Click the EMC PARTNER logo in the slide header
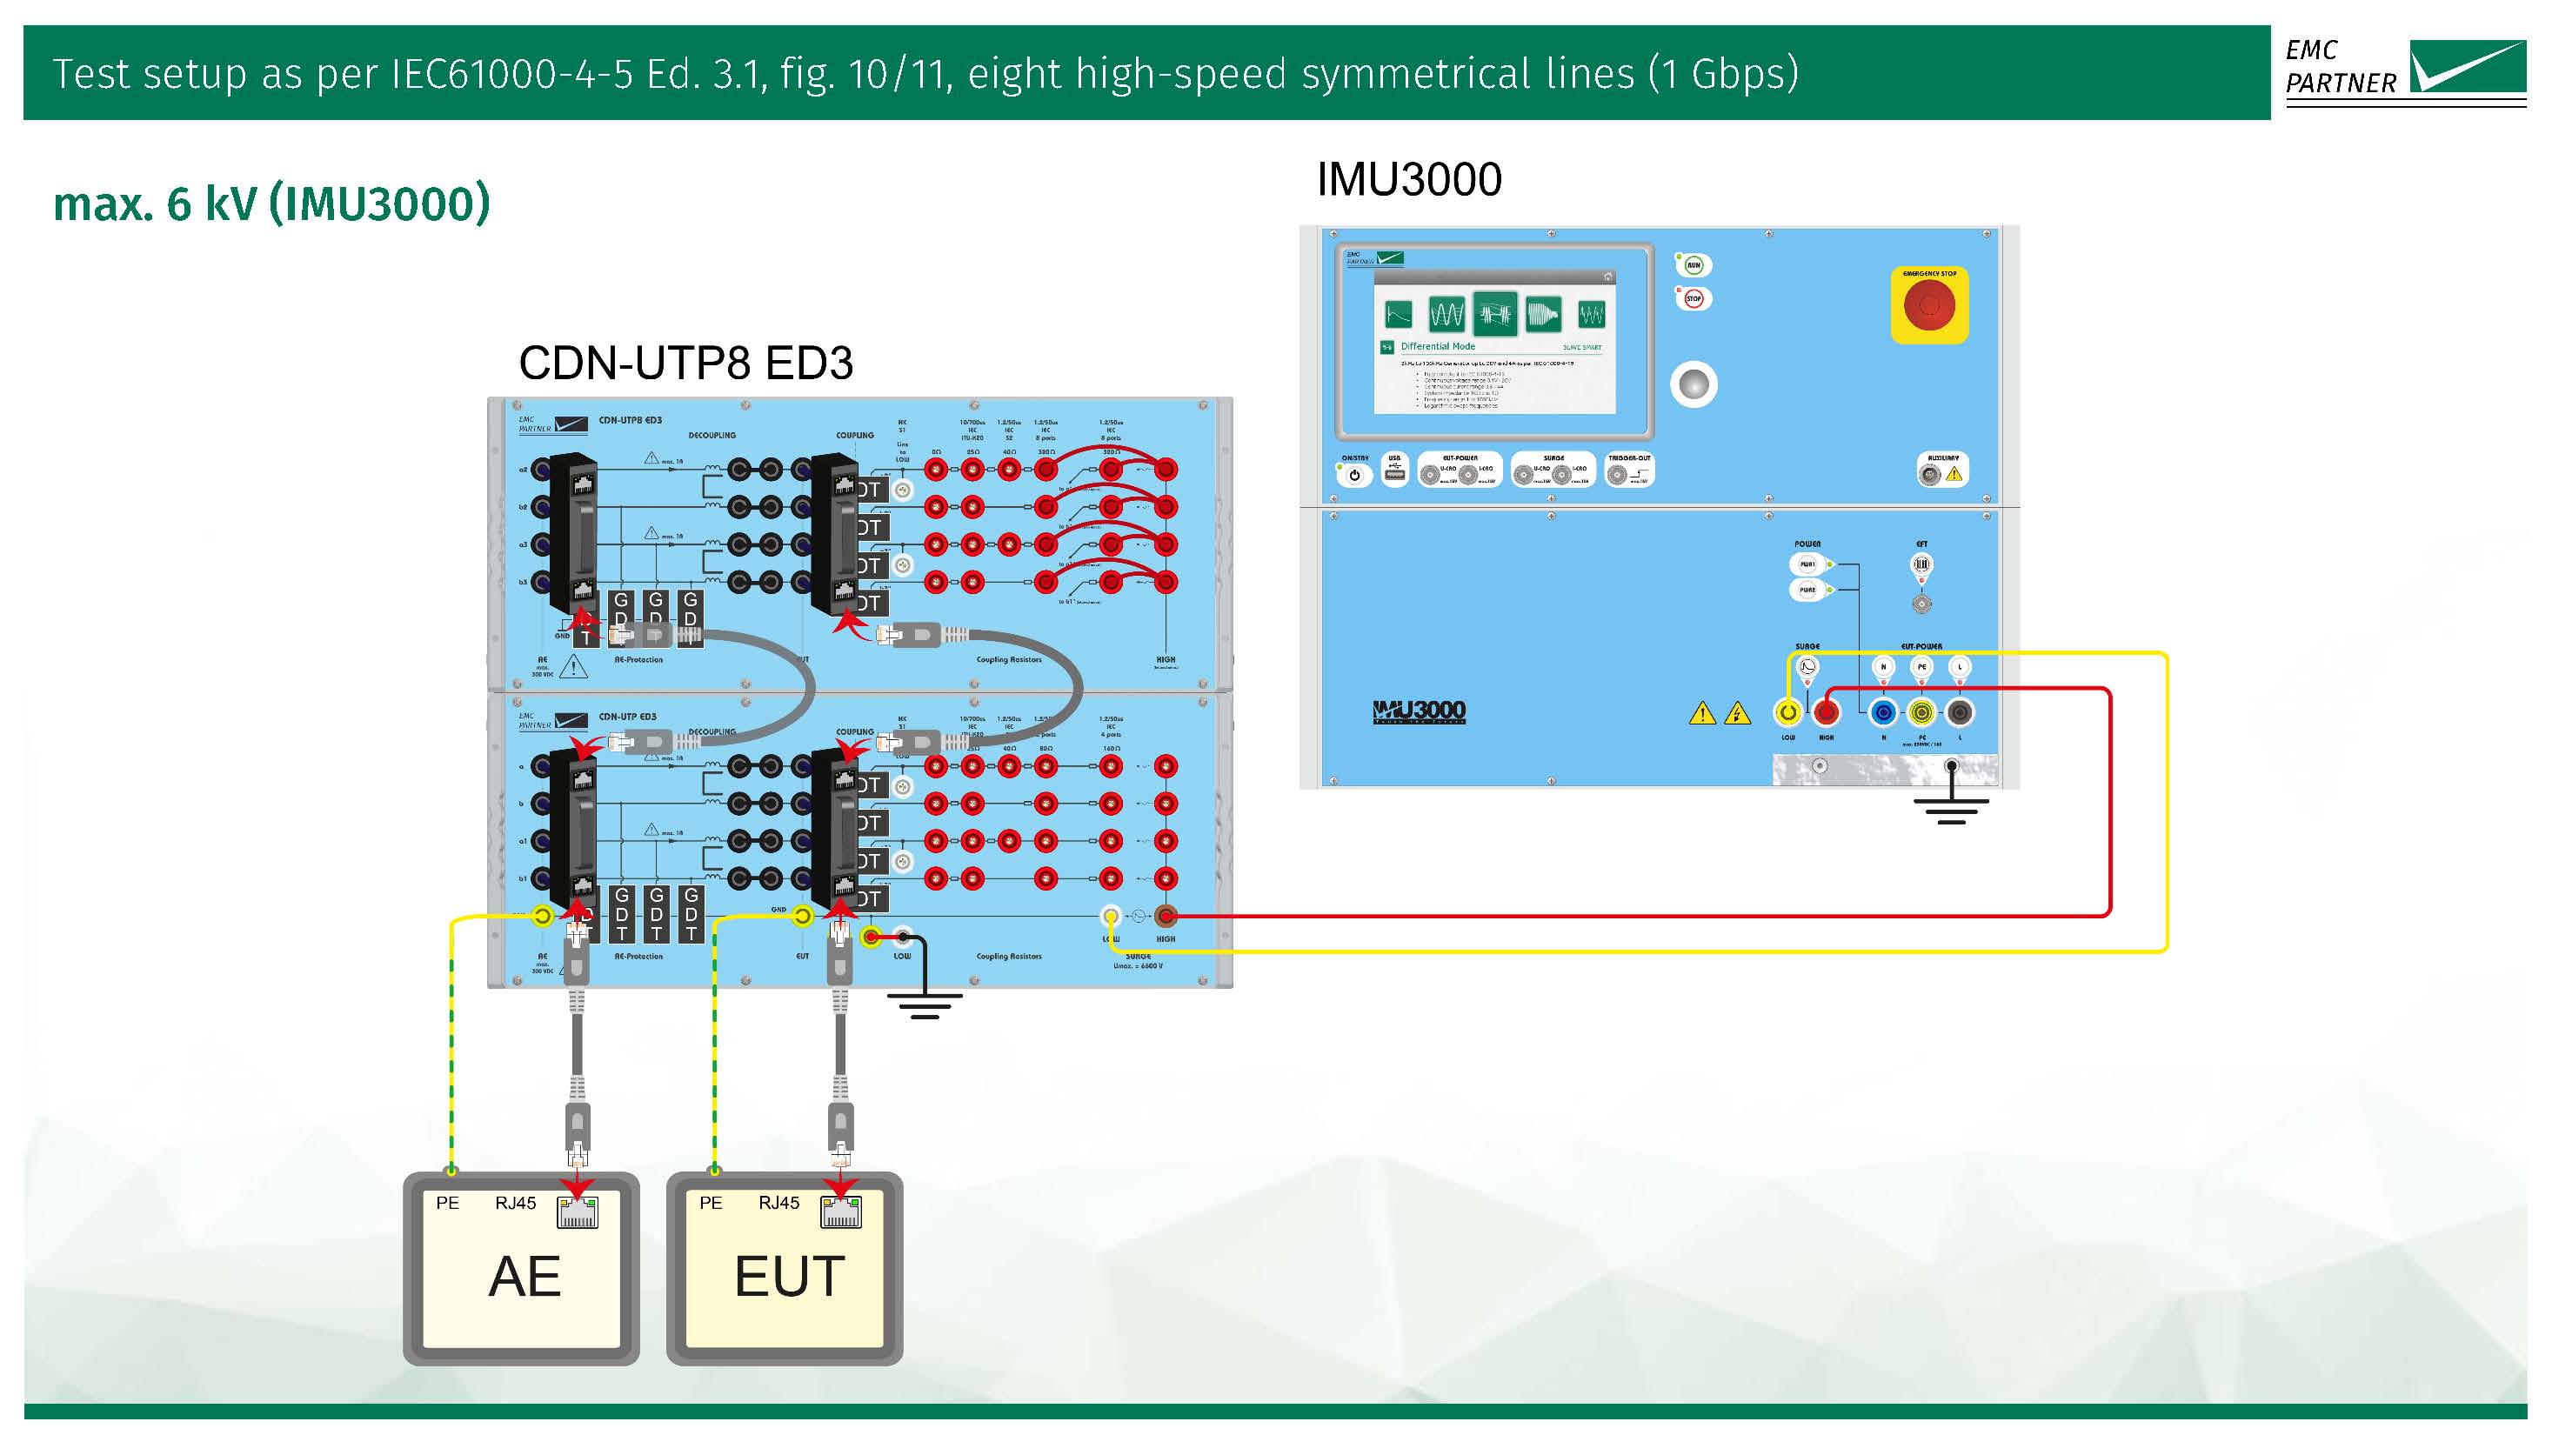 2405,71
